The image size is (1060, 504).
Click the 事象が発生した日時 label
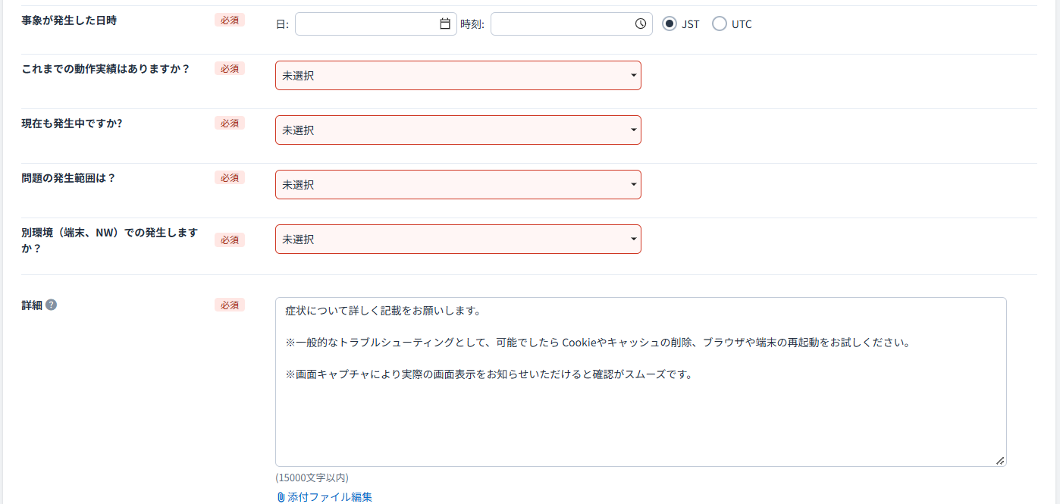click(x=69, y=20)
